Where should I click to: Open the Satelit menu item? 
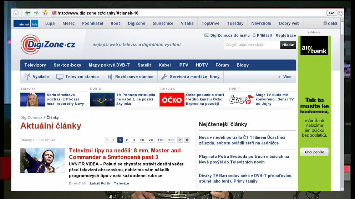point(144,65)
